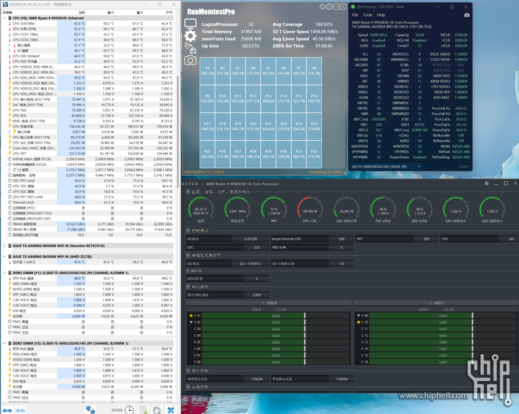The height and width of the screenshot is (414, 519).
Task: Click GFX CO 值 field showing 0
Action: (257, 279)
